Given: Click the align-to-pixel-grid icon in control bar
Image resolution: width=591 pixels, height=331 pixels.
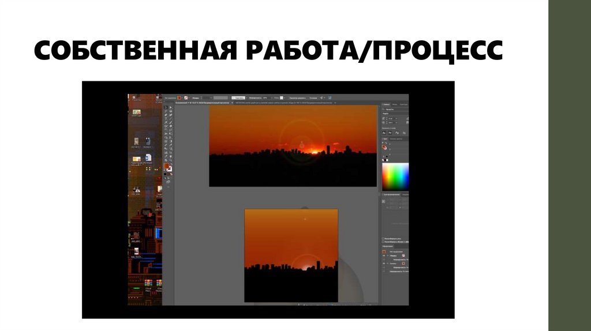Looking at the screenshot, I should (330, 98).
